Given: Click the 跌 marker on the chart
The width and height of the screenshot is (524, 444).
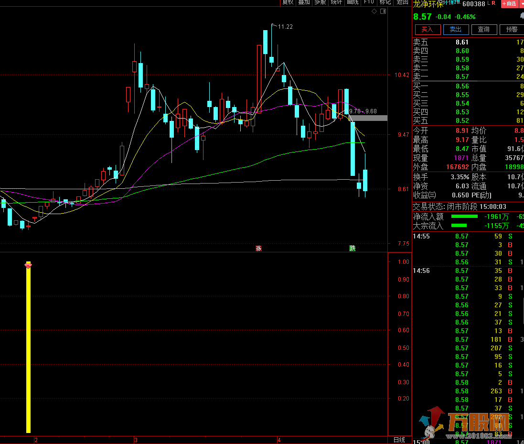Looking at the screenshot, I should pyautogui.click(x=352, y=248).
